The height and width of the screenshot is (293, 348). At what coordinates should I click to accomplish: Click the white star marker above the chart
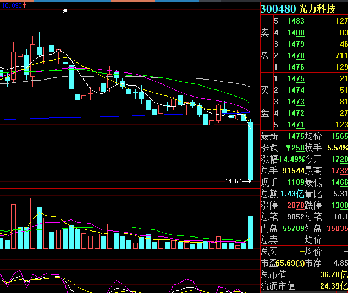tap(65, 11)
